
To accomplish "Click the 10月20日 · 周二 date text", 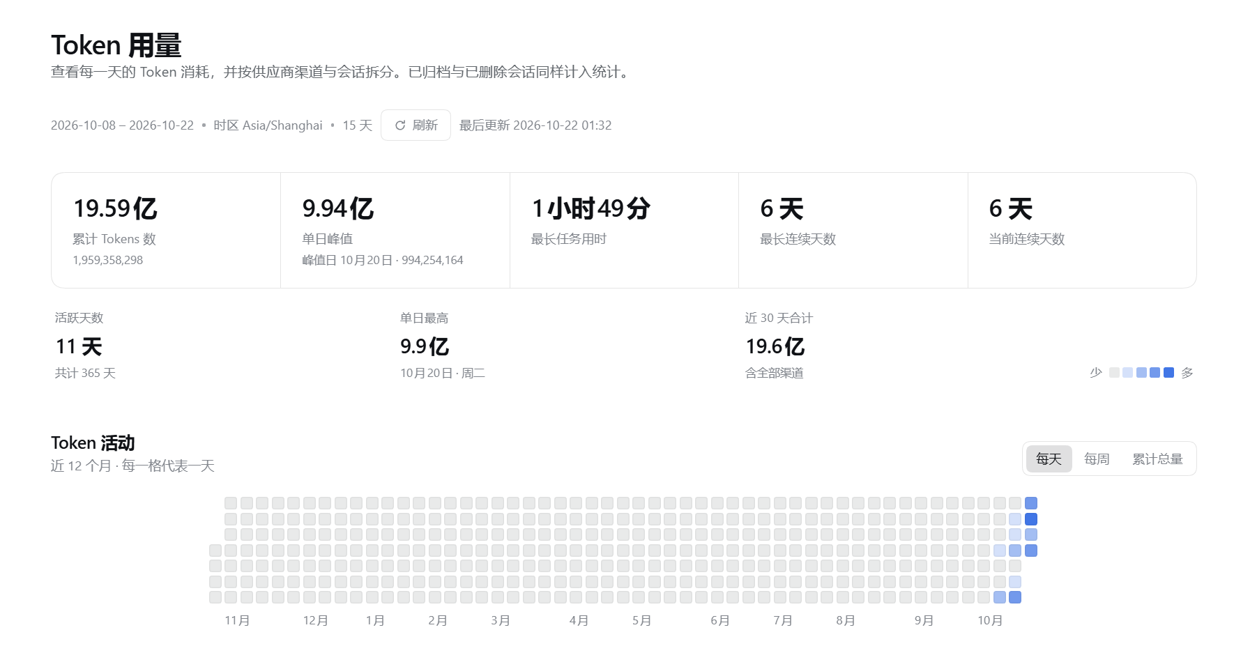I will coord(443,374).
